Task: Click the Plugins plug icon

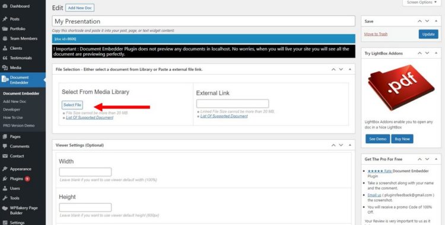Action: 5,179
